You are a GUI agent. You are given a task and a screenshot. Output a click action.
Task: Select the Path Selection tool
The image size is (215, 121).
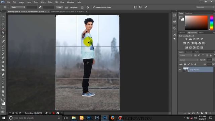tap(3, 83)
